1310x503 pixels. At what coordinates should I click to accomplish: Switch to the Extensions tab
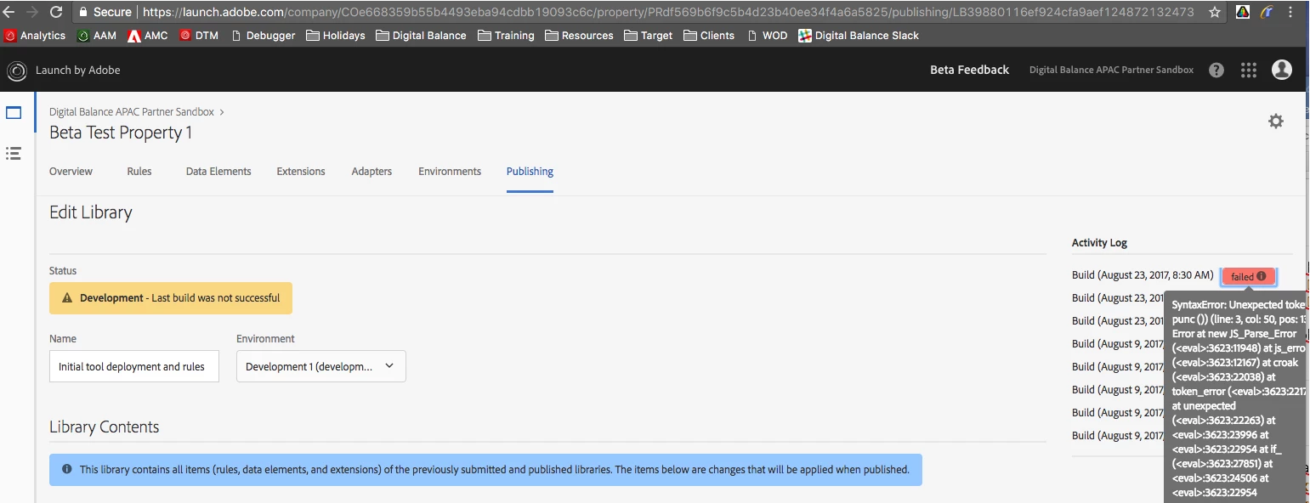point(301,171)
